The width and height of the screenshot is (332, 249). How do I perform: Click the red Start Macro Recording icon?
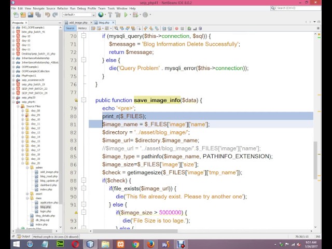pyautogui.click(x=176, y=29)
